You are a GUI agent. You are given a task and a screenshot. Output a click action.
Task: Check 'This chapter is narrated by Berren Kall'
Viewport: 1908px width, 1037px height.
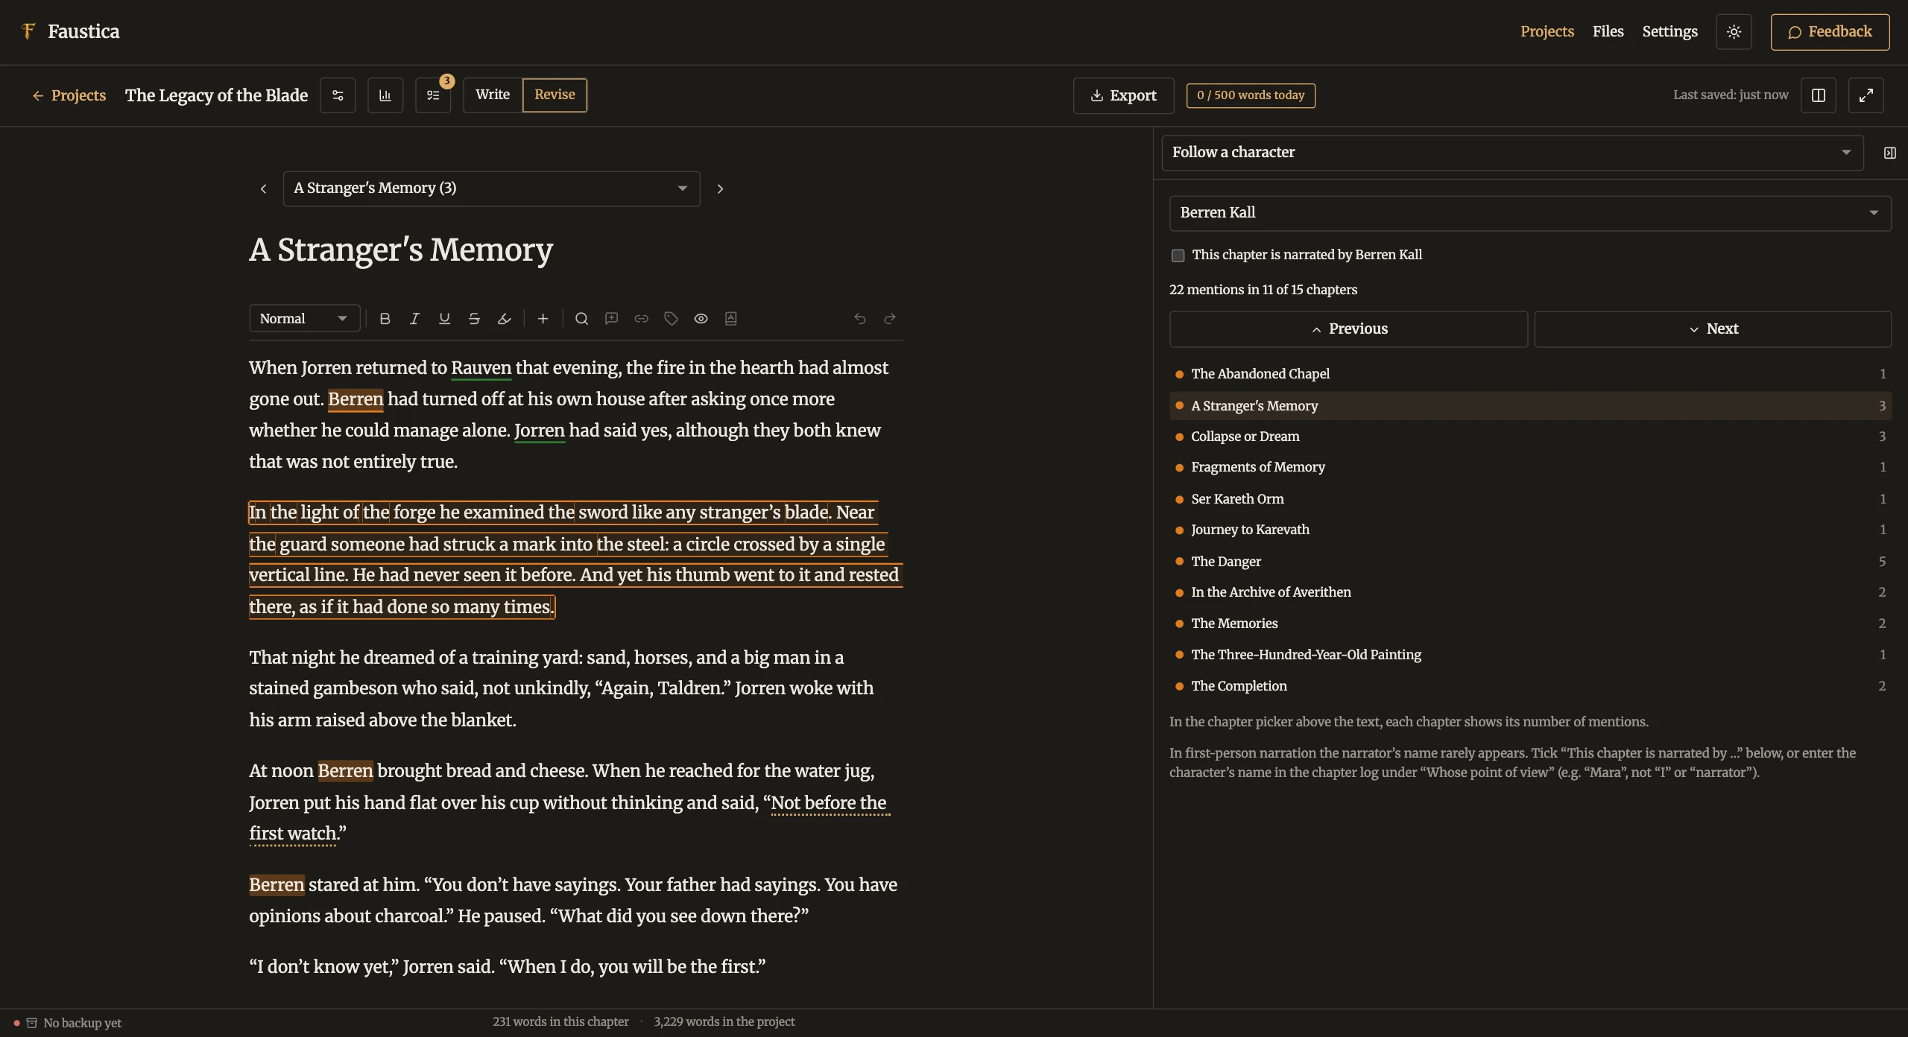pyautogui.click(x=1178, y=256)
